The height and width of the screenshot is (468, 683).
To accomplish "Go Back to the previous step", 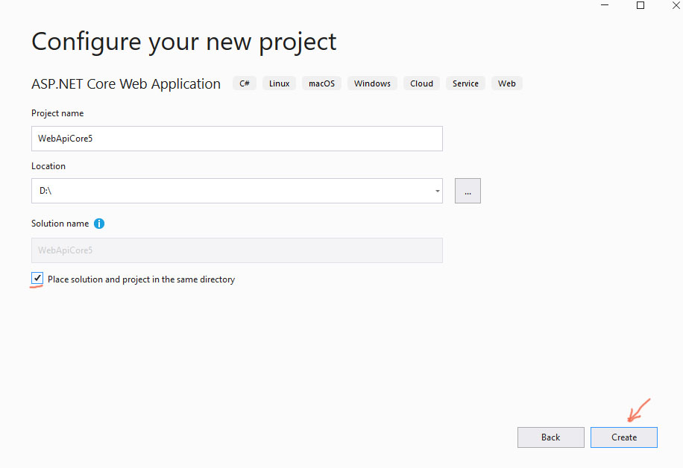I will (550, 437).
